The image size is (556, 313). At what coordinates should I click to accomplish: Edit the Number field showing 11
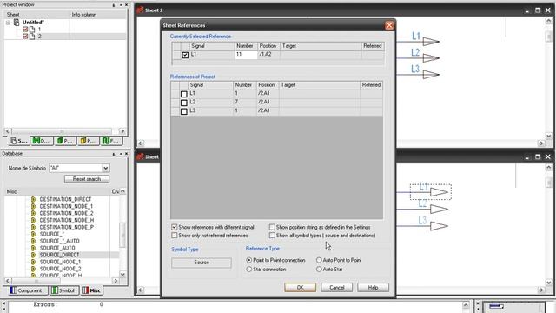tap(246, 55)
